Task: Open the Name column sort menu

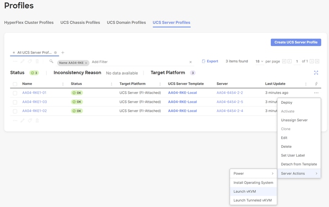Action: pyautogui.click(x=63, y=84)
